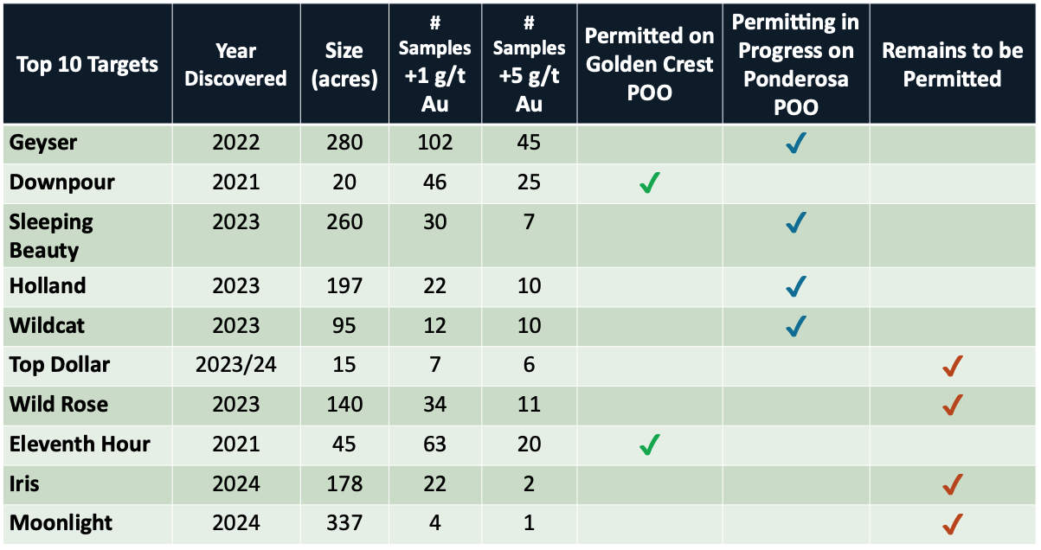Click Downpour's green Golden Crest checkmark

(x=649, y=183)
